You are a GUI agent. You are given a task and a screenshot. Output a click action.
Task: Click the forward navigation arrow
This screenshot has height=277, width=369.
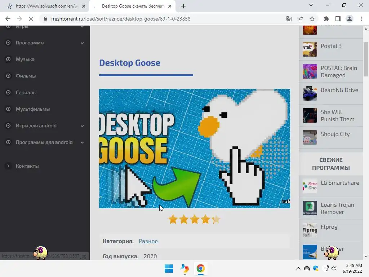[19, 19]
